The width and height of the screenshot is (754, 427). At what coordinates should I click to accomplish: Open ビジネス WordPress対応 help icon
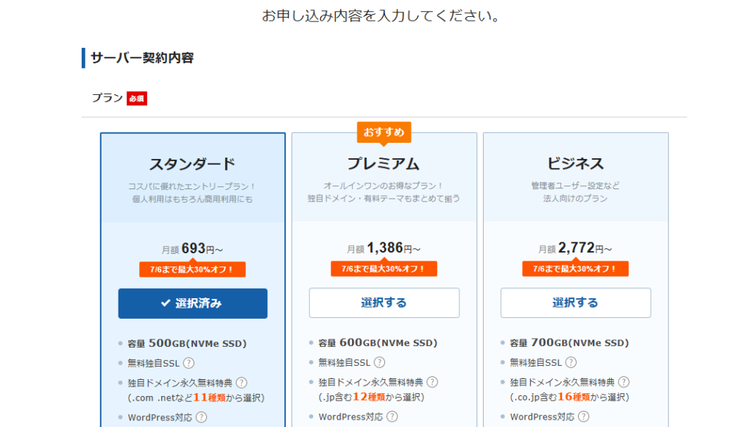click(583, 417)
